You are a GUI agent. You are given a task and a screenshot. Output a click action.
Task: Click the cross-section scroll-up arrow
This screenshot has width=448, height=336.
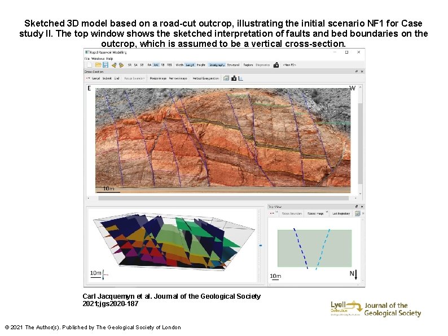361,87
